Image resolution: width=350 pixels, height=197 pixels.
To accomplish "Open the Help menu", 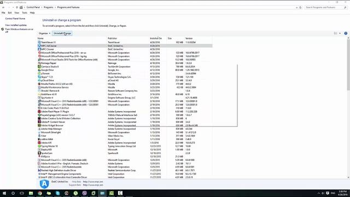I will click(x=32, y=13).
